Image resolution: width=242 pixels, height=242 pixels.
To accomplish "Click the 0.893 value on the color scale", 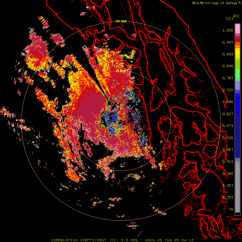I will (x=228, y=54).
